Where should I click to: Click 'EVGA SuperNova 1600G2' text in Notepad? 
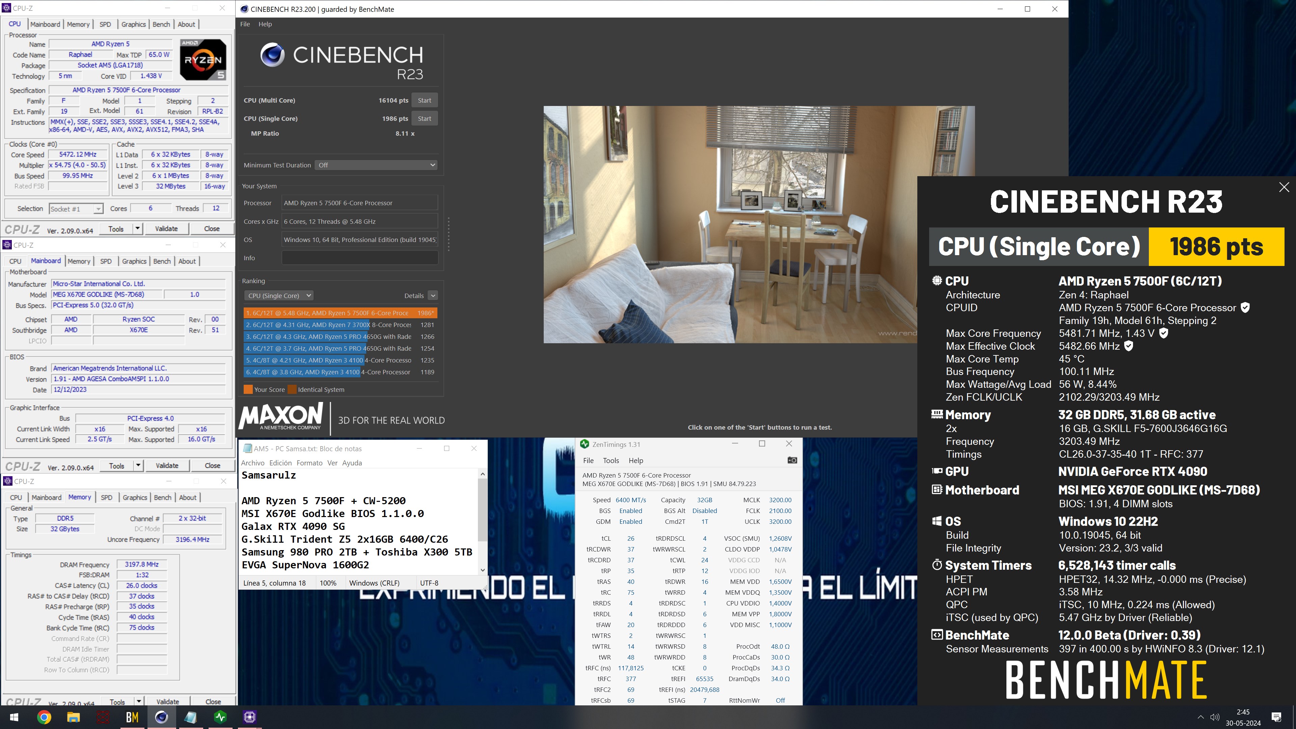(305, 565)
